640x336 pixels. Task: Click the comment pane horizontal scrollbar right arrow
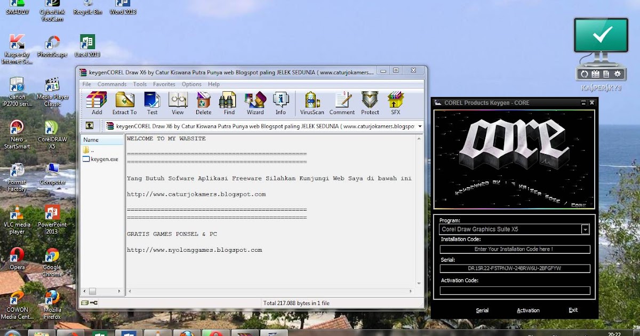(412, 292)
